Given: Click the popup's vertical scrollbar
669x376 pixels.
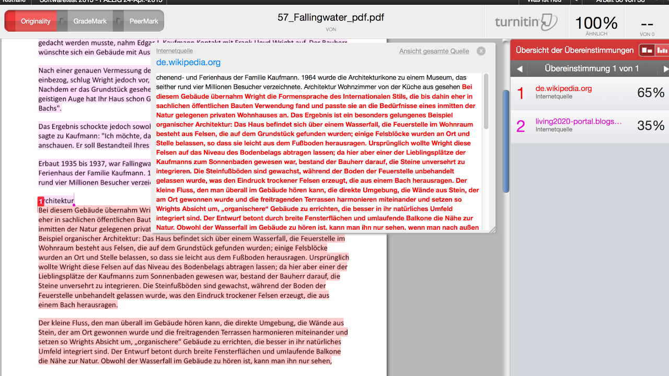Looking at the screenshot, I should click(x=486, y=101).
